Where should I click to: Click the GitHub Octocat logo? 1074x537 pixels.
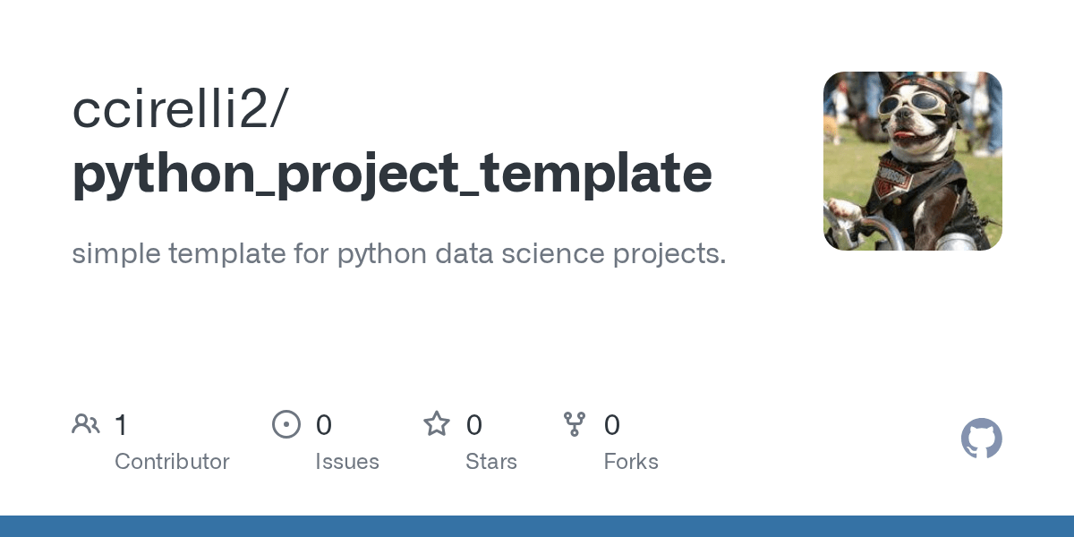[981, 439]
